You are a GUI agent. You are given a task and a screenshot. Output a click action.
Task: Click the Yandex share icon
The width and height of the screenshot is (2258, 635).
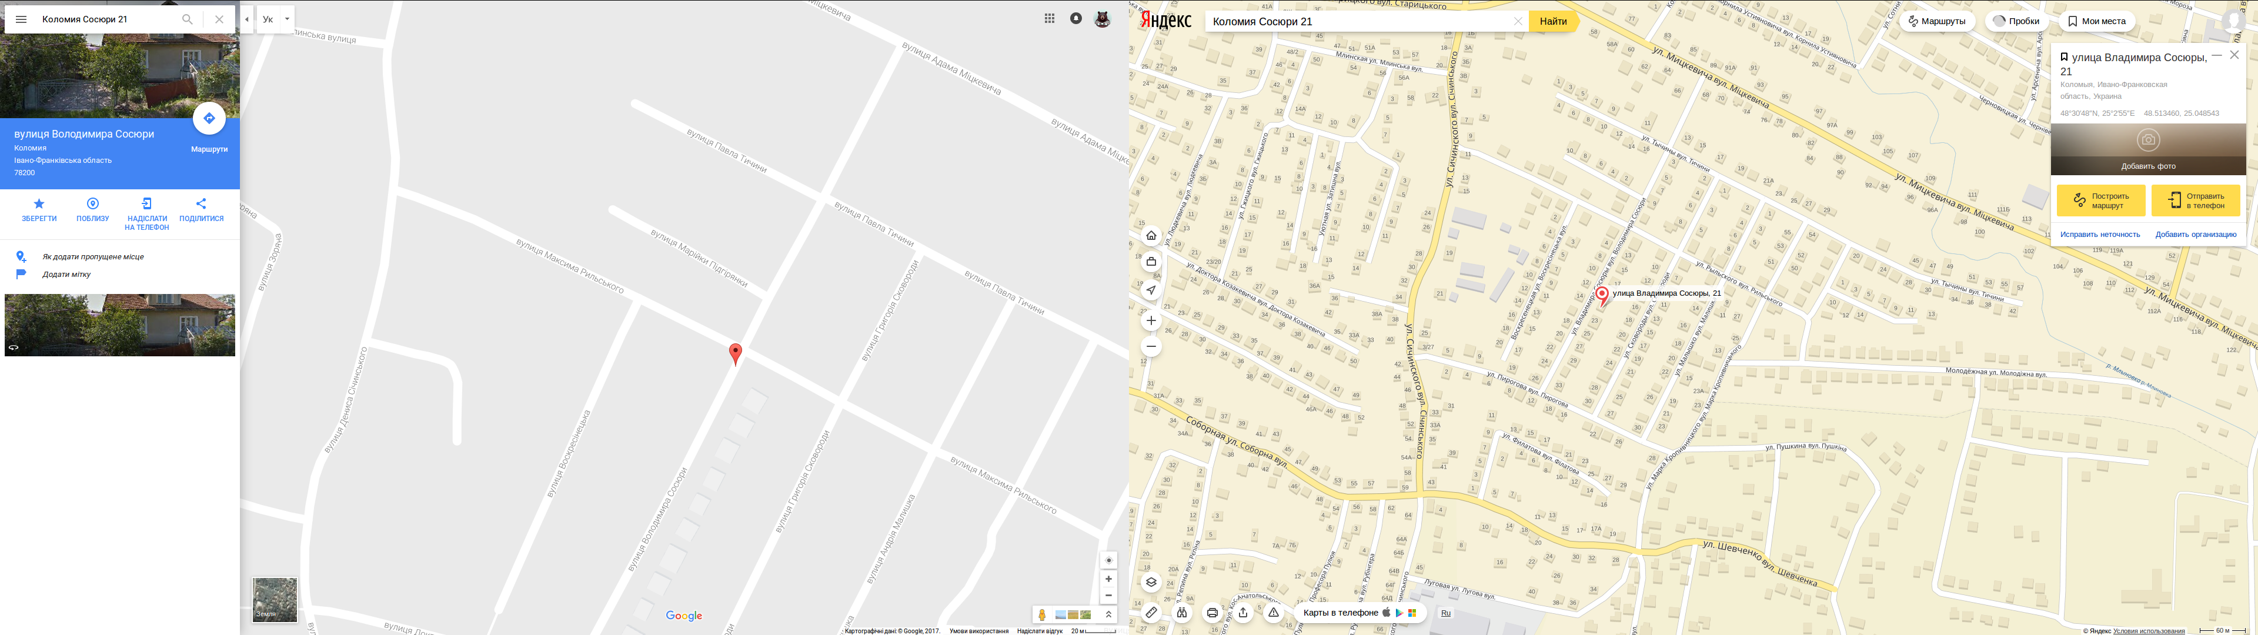[1243, 613]
